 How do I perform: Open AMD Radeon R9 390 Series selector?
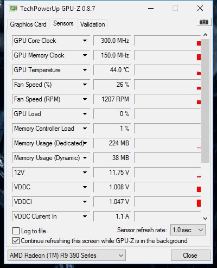pos(67,256)
